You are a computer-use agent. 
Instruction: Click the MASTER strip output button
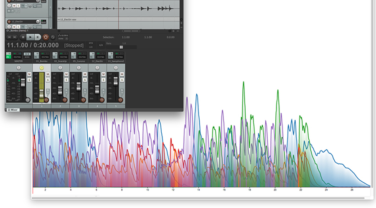28,100
